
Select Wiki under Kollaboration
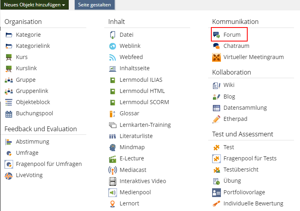pyautogui.click(x=229, y=85)
